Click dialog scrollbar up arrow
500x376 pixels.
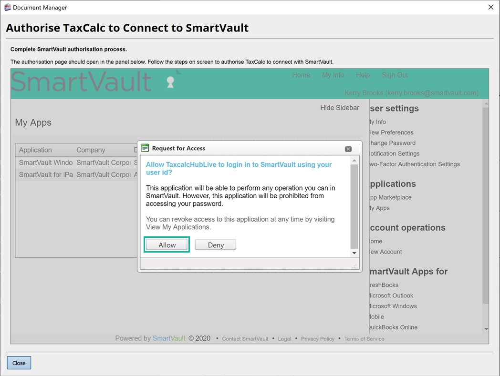[x=354, y=161]
